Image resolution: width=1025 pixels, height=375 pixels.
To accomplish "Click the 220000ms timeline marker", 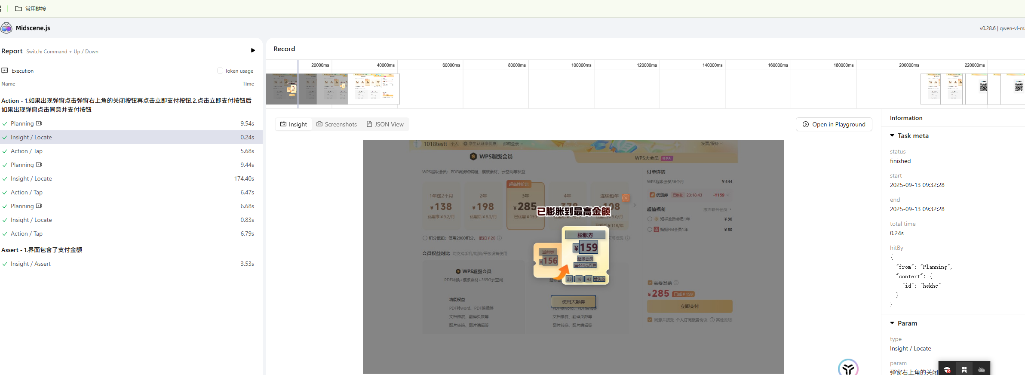I will (974, 65).
